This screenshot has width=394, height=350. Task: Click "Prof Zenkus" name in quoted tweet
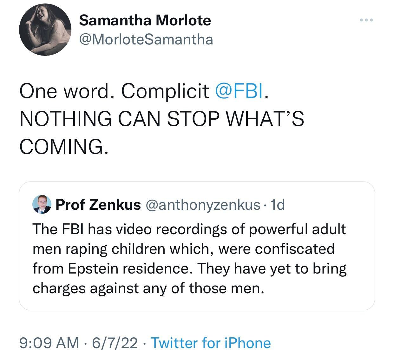tap(98, 205)
